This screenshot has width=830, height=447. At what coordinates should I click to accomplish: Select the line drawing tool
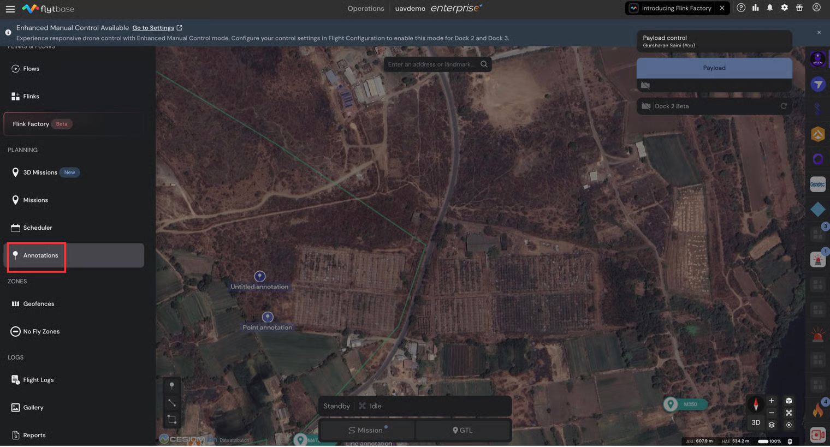pyautogui.click(x=172, y=403)
